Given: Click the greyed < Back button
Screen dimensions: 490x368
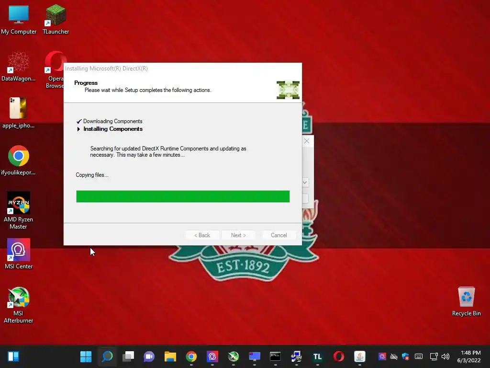Looking at the screenshot, I should [x=202, y=235].
